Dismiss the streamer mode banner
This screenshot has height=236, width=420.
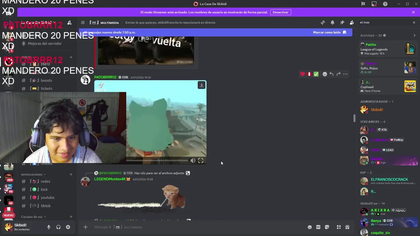pyautogui.click(x=413, y=12)
